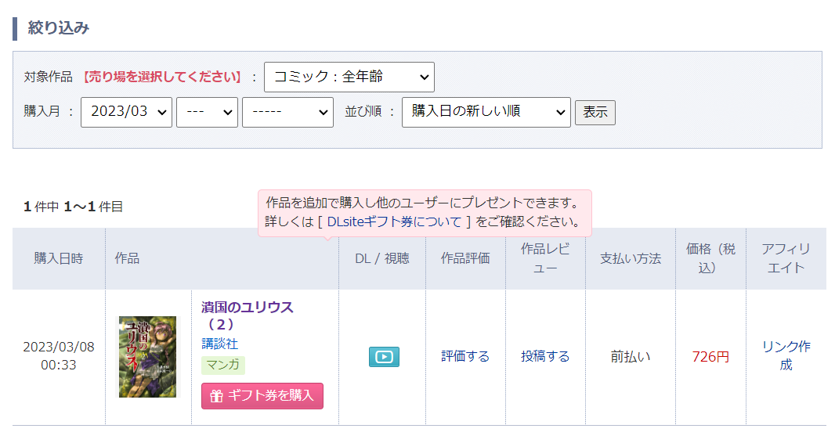Click the 価格（税込） column header
This screenshot has height=443, width=835.
pyautogui.click(x=711, y=258)
